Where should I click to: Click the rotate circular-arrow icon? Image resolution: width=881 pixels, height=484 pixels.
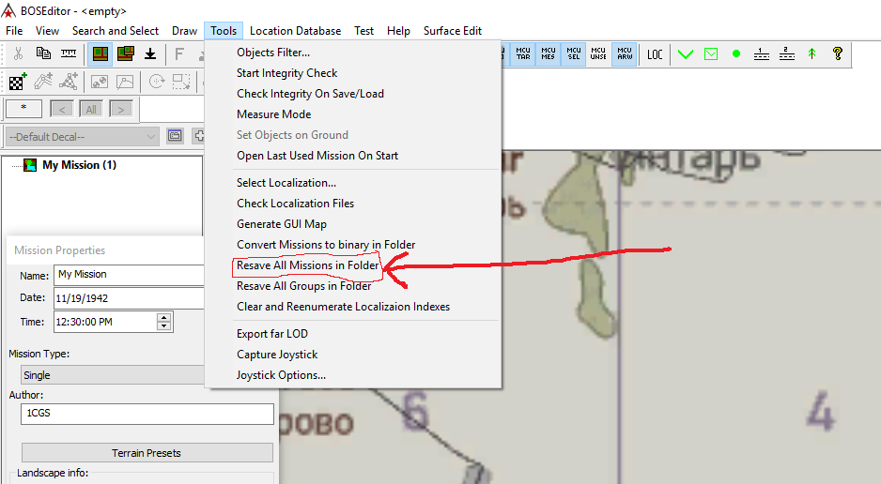point(157,82)
